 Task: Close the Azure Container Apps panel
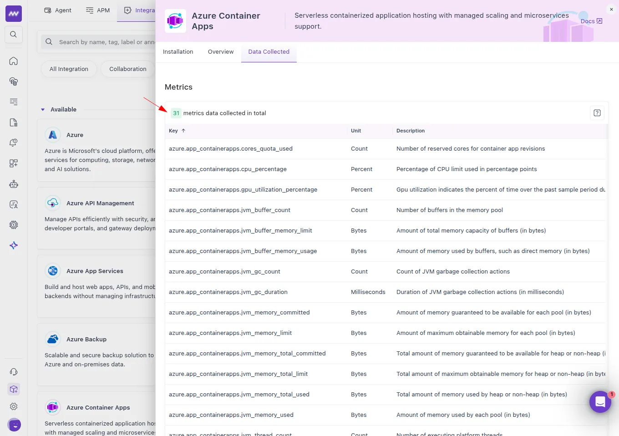pos(611,9)
